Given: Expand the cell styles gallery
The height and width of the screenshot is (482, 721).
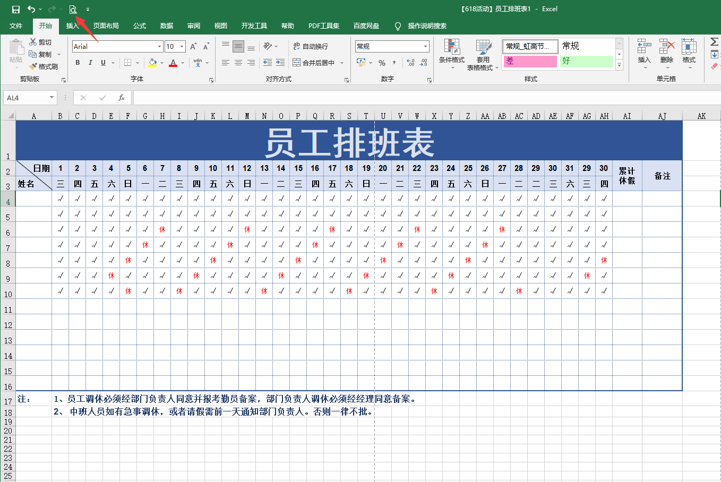Looking at the screenshot, I should coord(619,65).
